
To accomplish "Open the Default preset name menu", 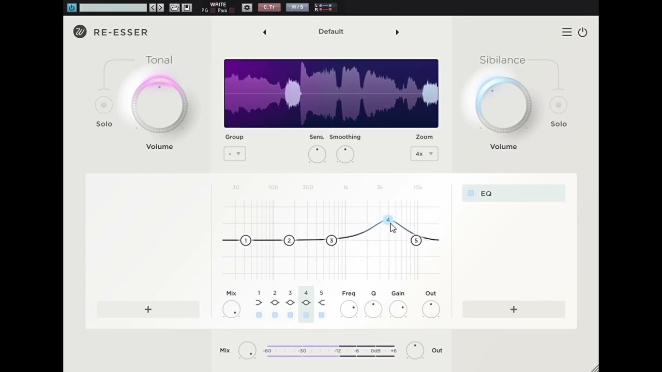I will click(331, 32).
